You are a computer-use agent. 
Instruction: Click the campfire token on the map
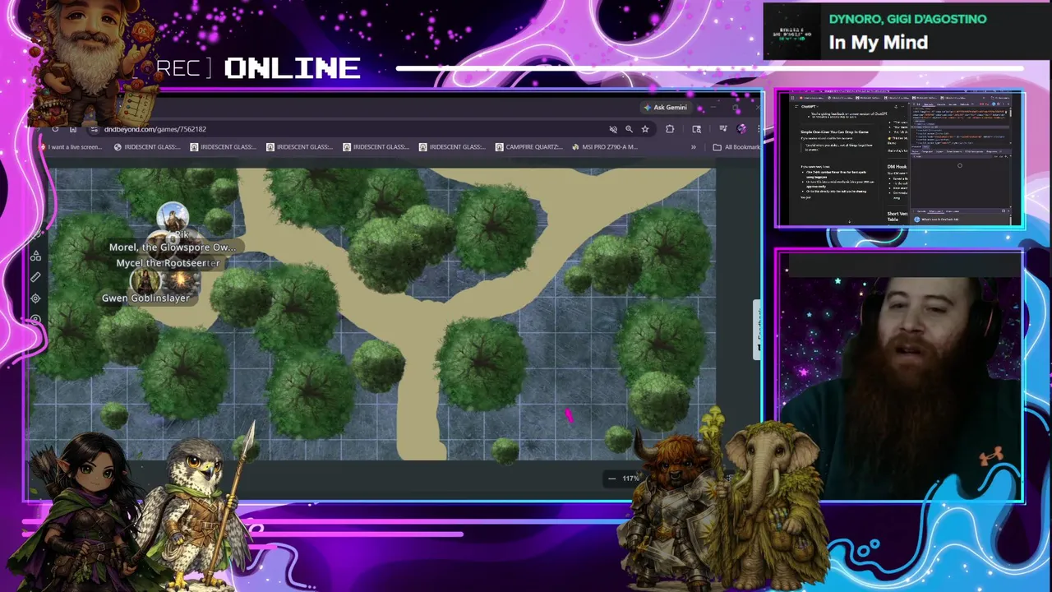coord(182,282)
